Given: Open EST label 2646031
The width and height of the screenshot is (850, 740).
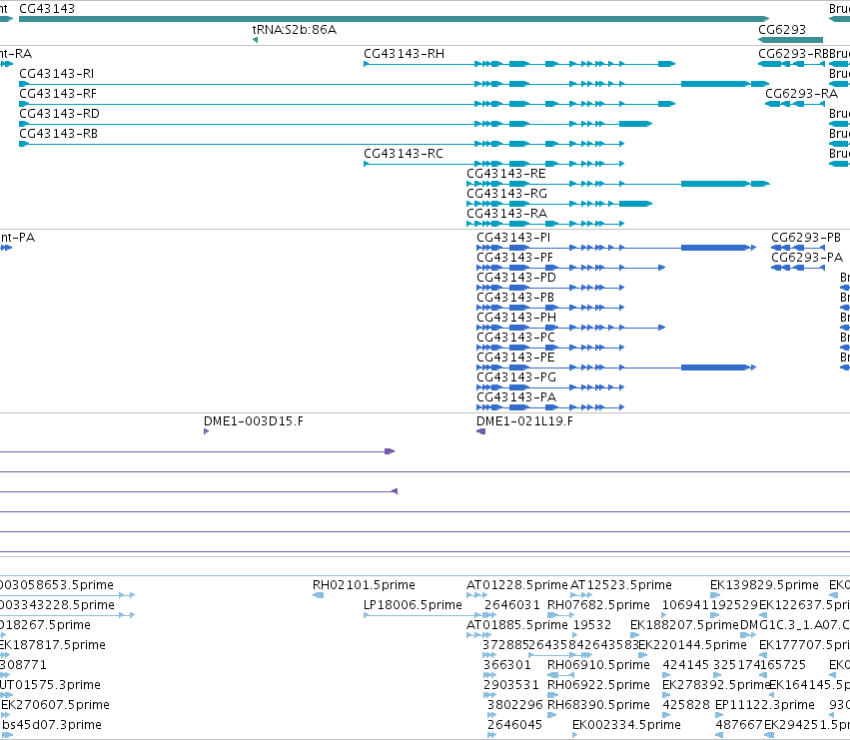Looking at the screenshot, I should [x=512, y=605].
